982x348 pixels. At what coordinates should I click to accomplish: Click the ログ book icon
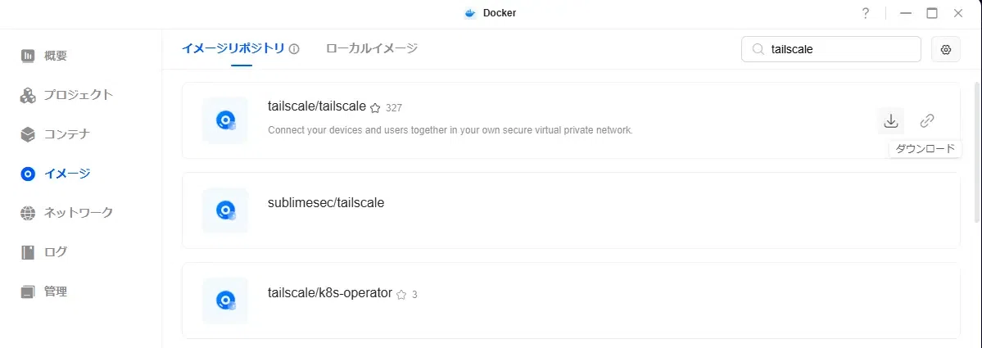[x=28, y=252]
